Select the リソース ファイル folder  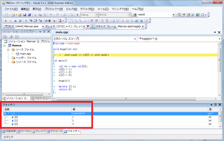point(26,62)
